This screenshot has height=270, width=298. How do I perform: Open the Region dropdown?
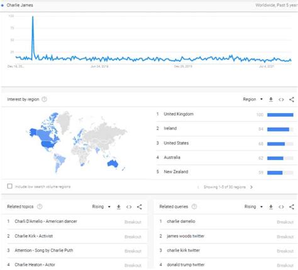253,99
